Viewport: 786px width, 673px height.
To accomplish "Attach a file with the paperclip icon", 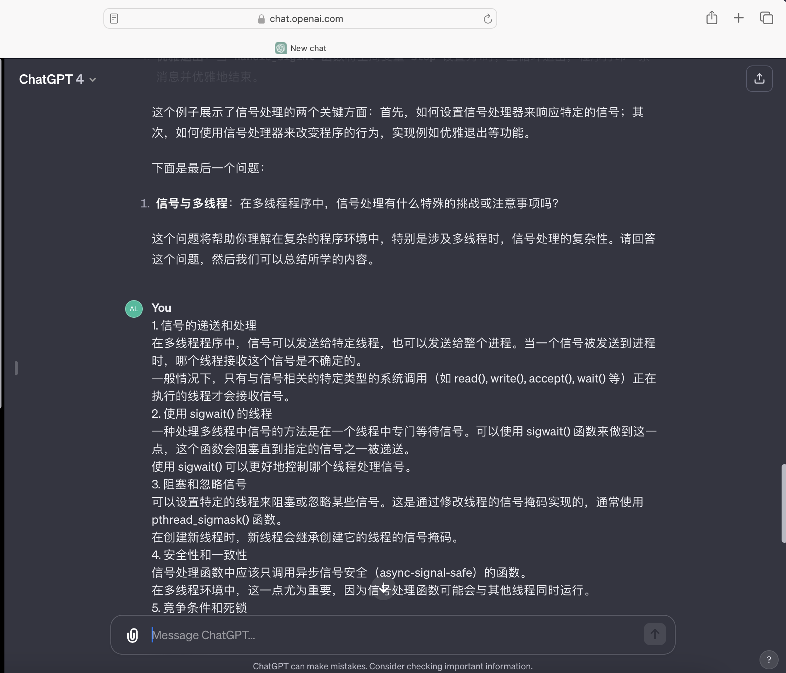I will coord(132,635).
